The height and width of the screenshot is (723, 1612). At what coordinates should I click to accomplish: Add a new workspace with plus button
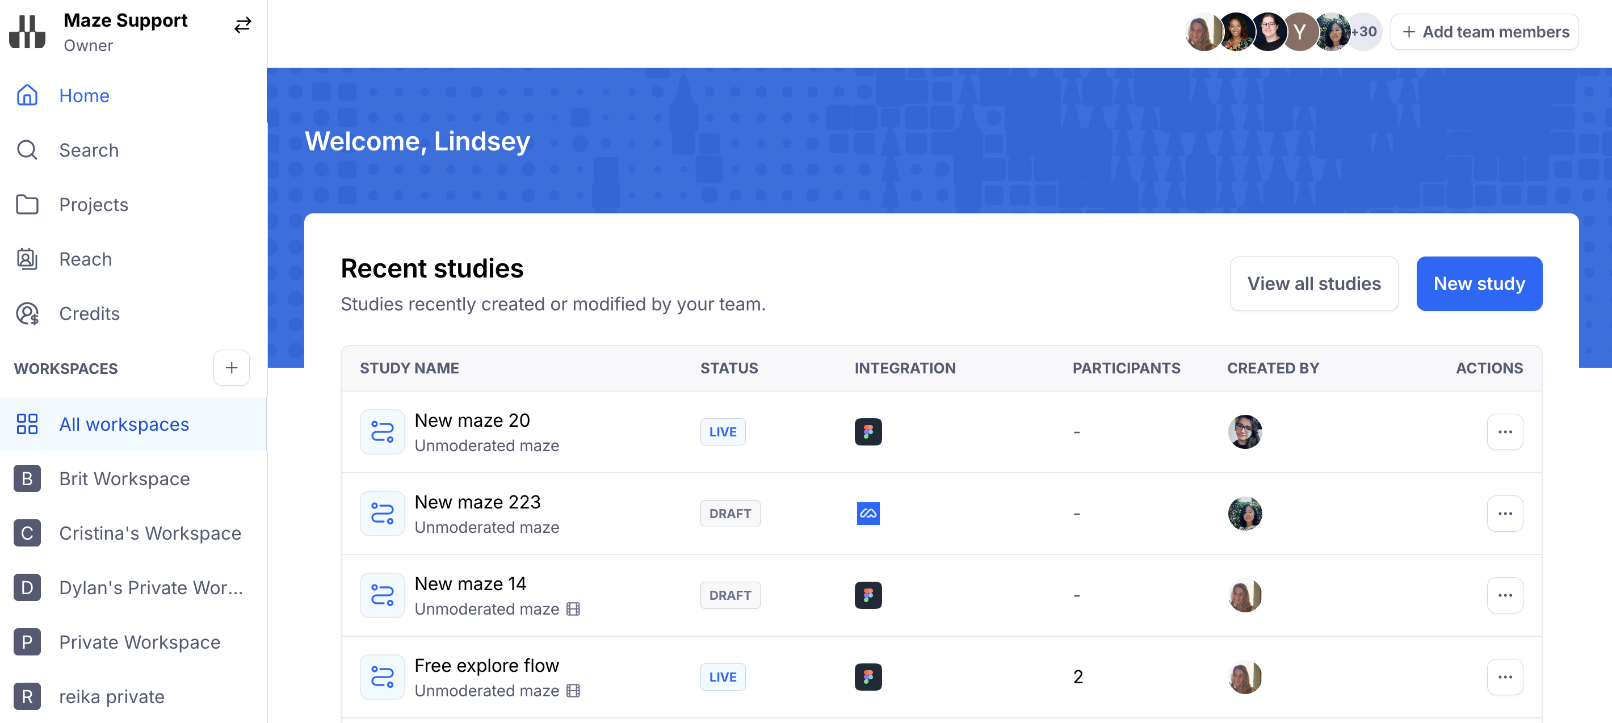pos(231,368)
